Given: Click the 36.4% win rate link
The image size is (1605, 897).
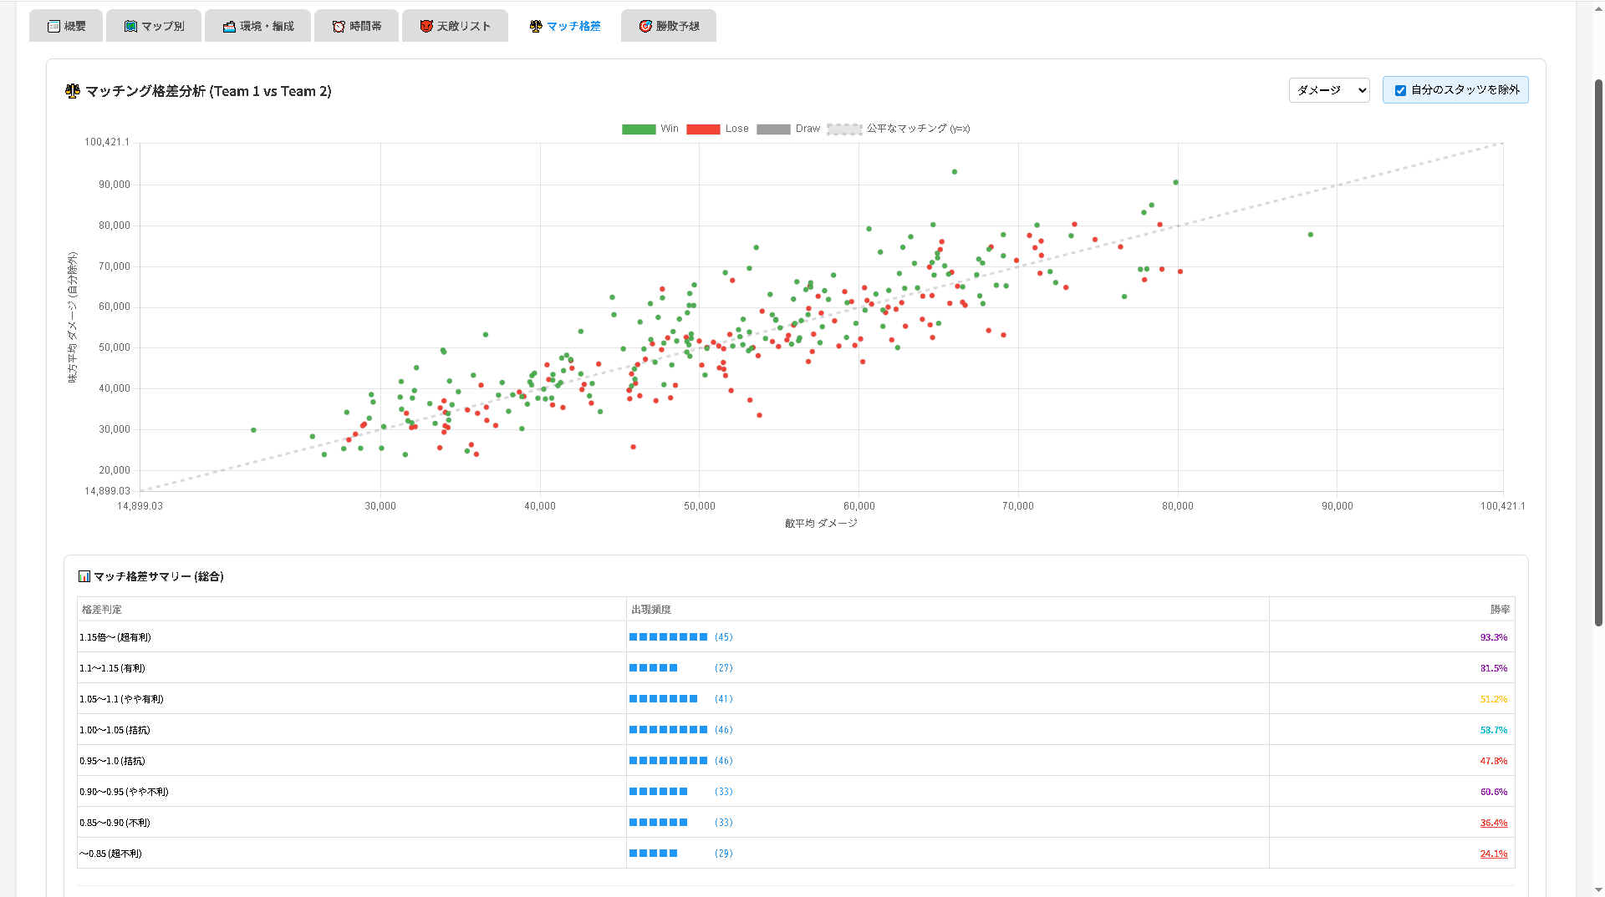Looking at the screenshot, I should (1493, 823).
